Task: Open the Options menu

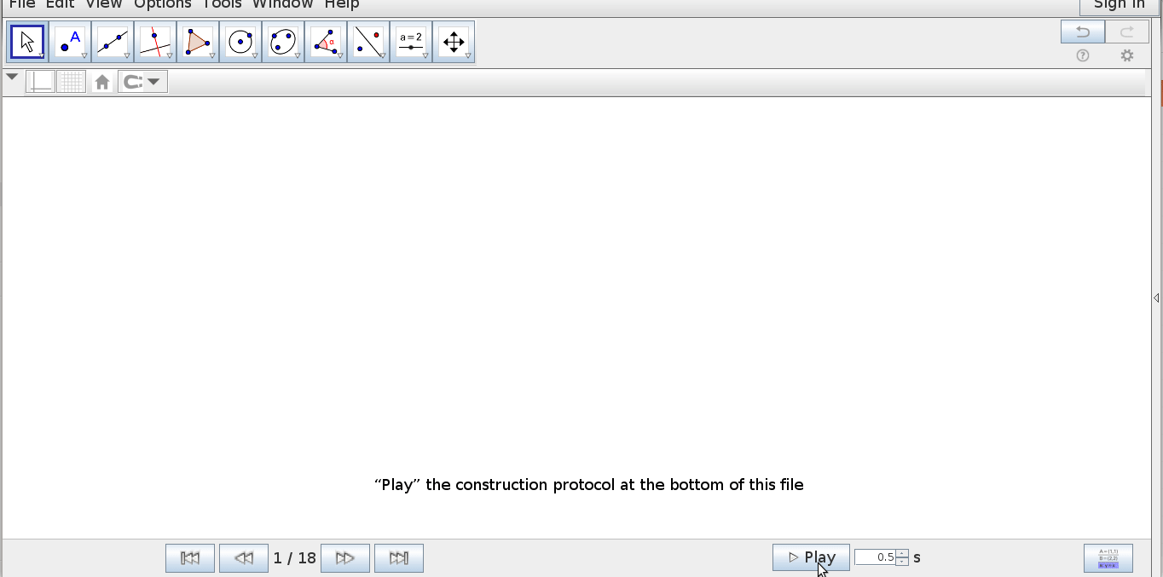Action: 163,4
